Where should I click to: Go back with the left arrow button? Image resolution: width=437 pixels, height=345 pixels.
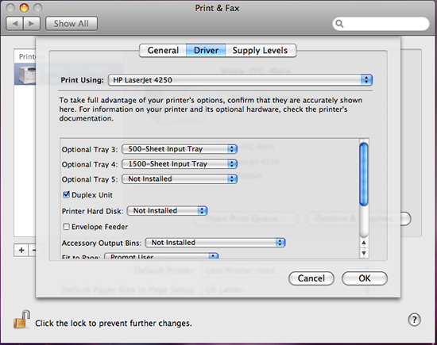(x=14, y=24)
